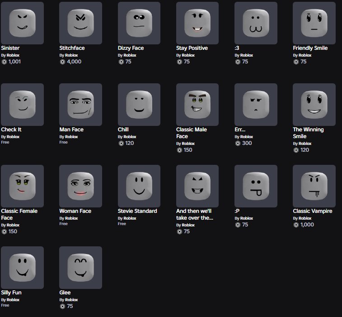
Task: Open the Stevie Standard title link
Action: [x=137, y=211]
